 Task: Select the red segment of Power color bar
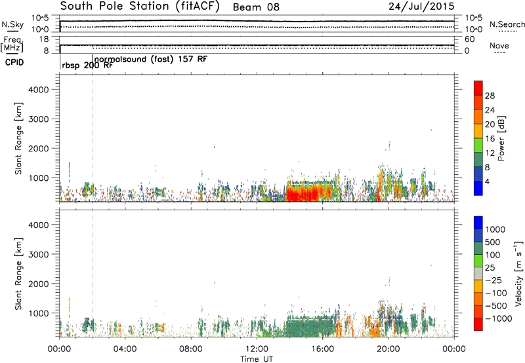click(478, 88)
